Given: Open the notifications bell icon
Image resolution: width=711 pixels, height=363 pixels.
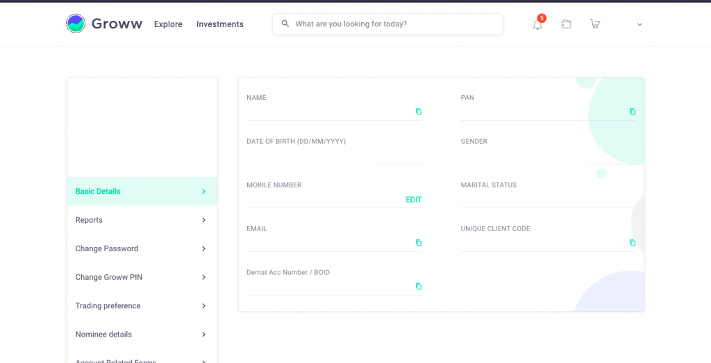Looking at the screenshot, I should click(x=538, y=24).
